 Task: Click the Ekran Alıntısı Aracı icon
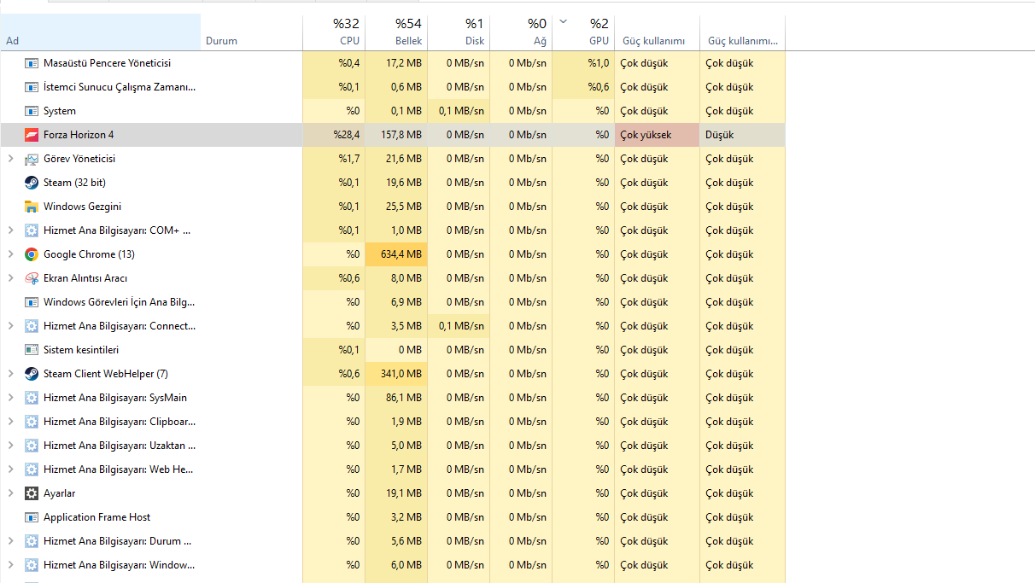32,278
